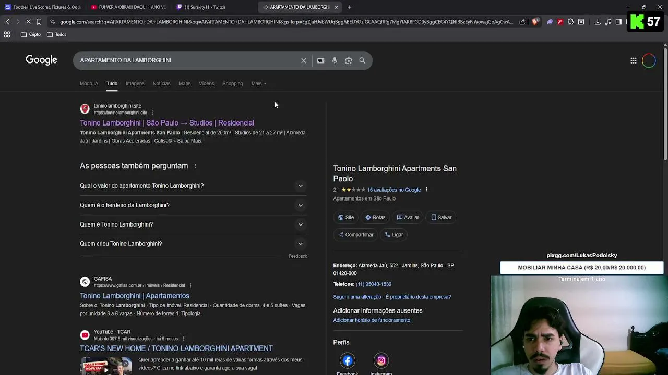Viewport: 668px width, 375px height.
Task: Select the 'Shopping' search tab
Action: click(232, 83)
